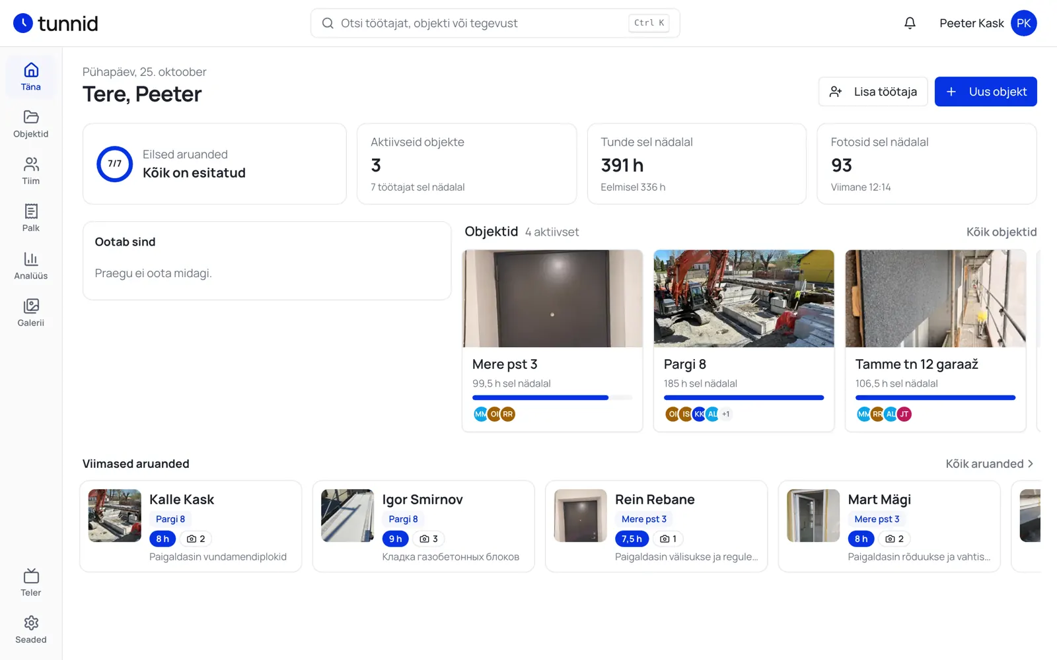Open Analüüs charts page
This screenshot has height=660, width=1057.
31,266
